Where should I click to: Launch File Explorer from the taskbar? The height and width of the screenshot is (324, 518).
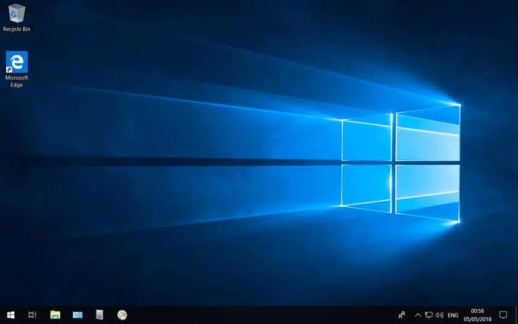(x=55, y=315)
